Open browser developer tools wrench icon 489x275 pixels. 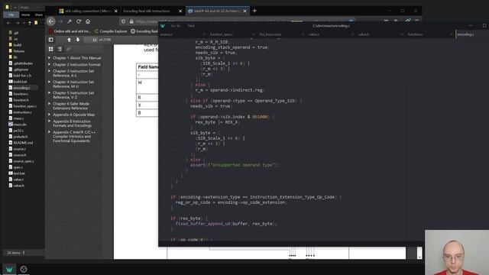click(x=70, y=21)
